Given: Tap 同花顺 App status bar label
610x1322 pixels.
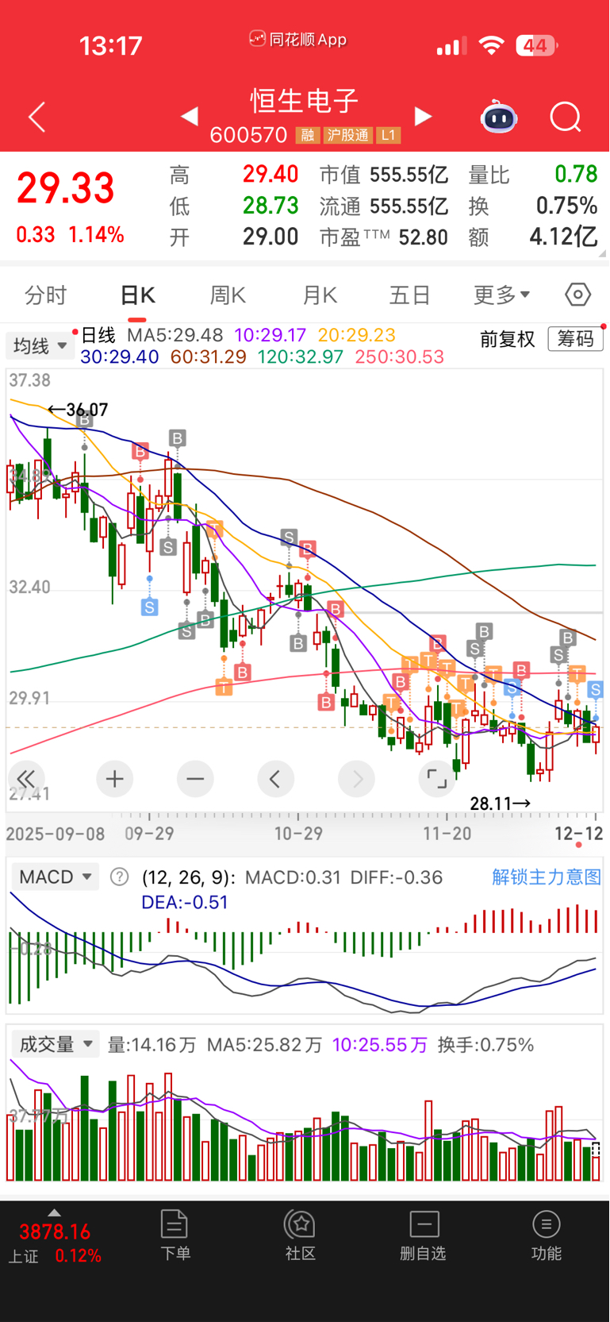Looking at the screenshot, I should (298, 39).
